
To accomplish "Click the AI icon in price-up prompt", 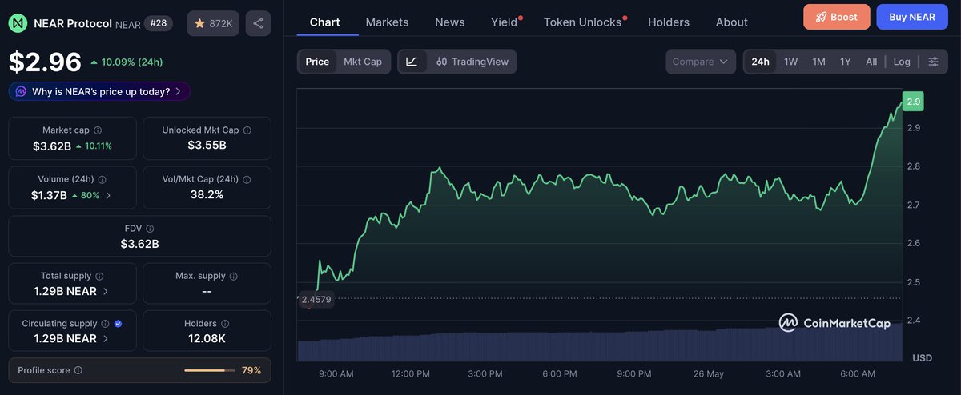I will pos(21,91).
